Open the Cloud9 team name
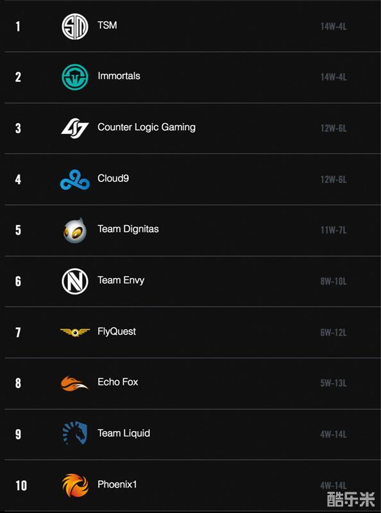This screenshot has height=513, width=381. (113, 178)
